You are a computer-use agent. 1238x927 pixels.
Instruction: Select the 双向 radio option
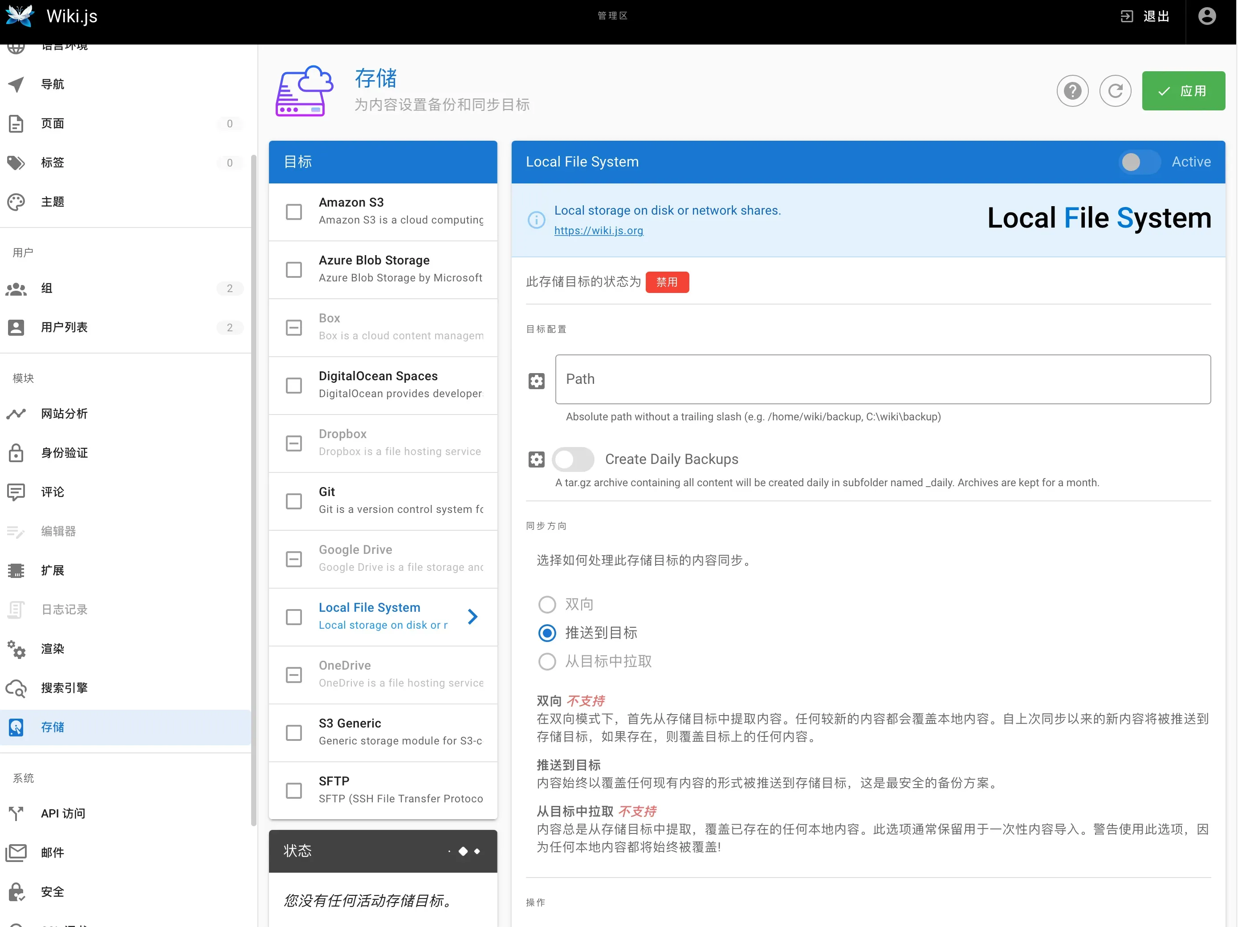[547, 604]
